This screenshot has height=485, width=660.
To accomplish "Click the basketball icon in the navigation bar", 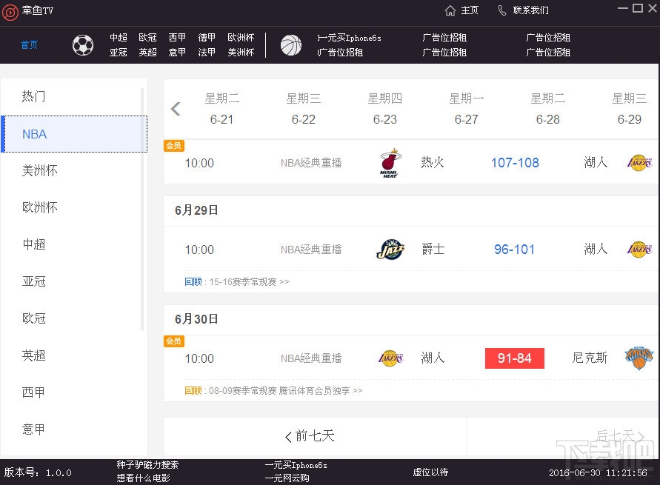I will click(x=291, y=44).
